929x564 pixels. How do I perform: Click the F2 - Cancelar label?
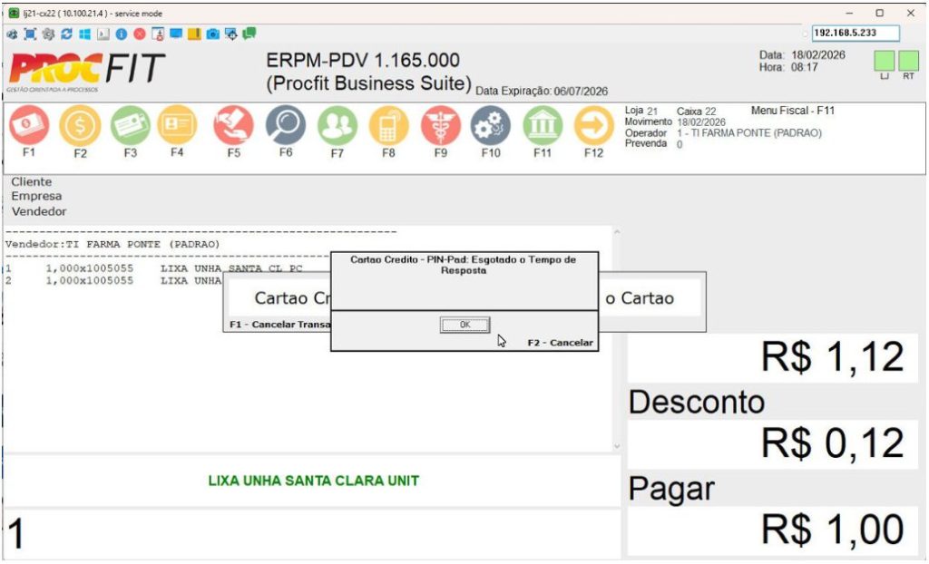point(560,343)
